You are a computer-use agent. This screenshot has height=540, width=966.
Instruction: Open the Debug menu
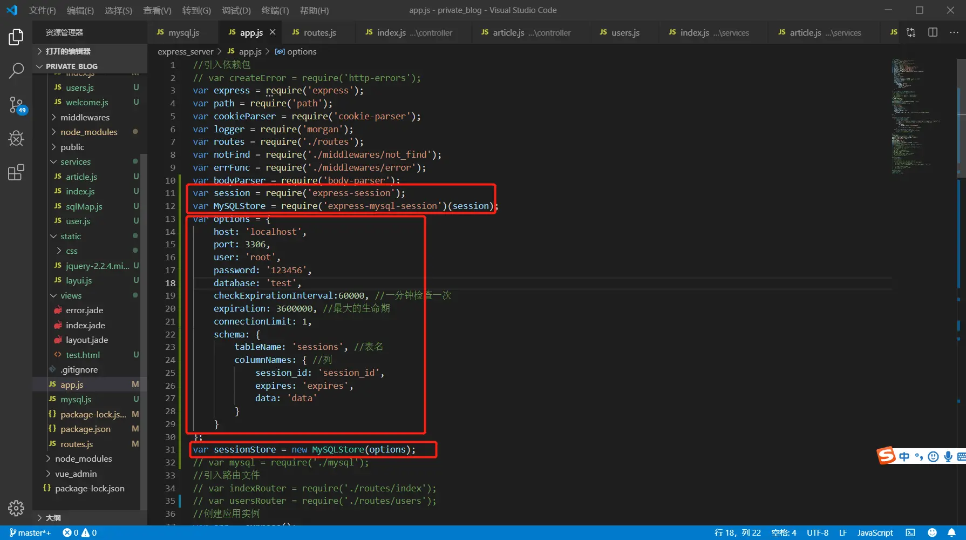pos(236,10)
